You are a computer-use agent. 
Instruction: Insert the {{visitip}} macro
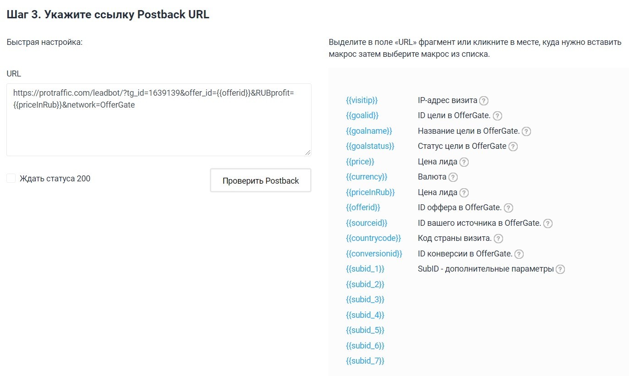tap(362, 100)
